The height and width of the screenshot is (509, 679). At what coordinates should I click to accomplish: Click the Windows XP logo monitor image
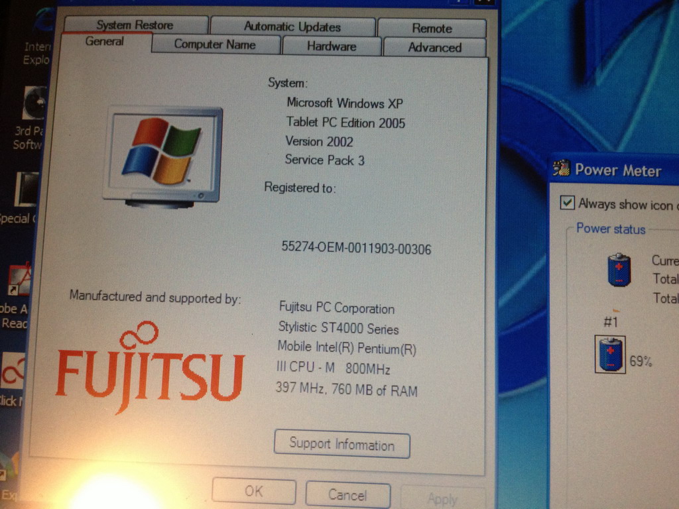tap(162, 156)
